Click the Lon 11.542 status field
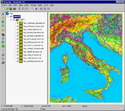This screenshot has width=125, height=111. click(x=71, y=106)
